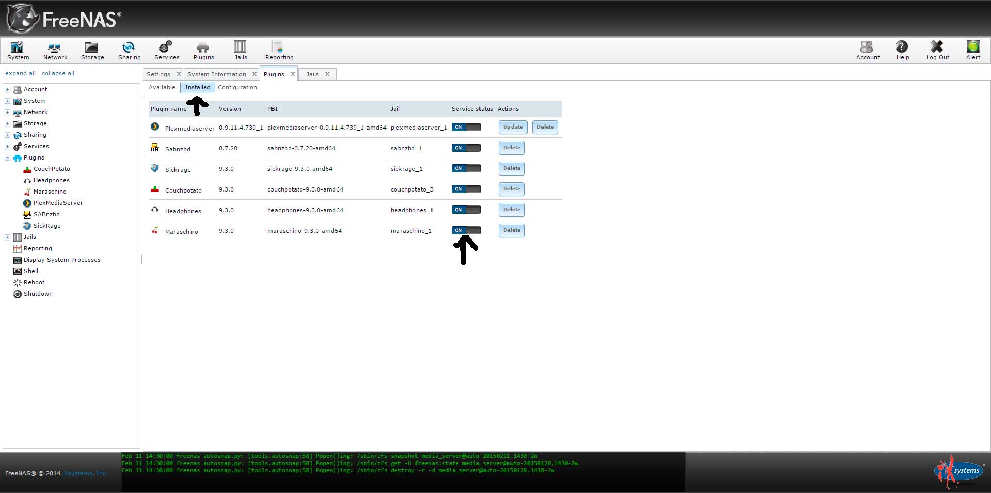This screenshot has height=493, width=991.
Task: Delete the Sabnzbd plugin
Action: click(x=512, y=148)
